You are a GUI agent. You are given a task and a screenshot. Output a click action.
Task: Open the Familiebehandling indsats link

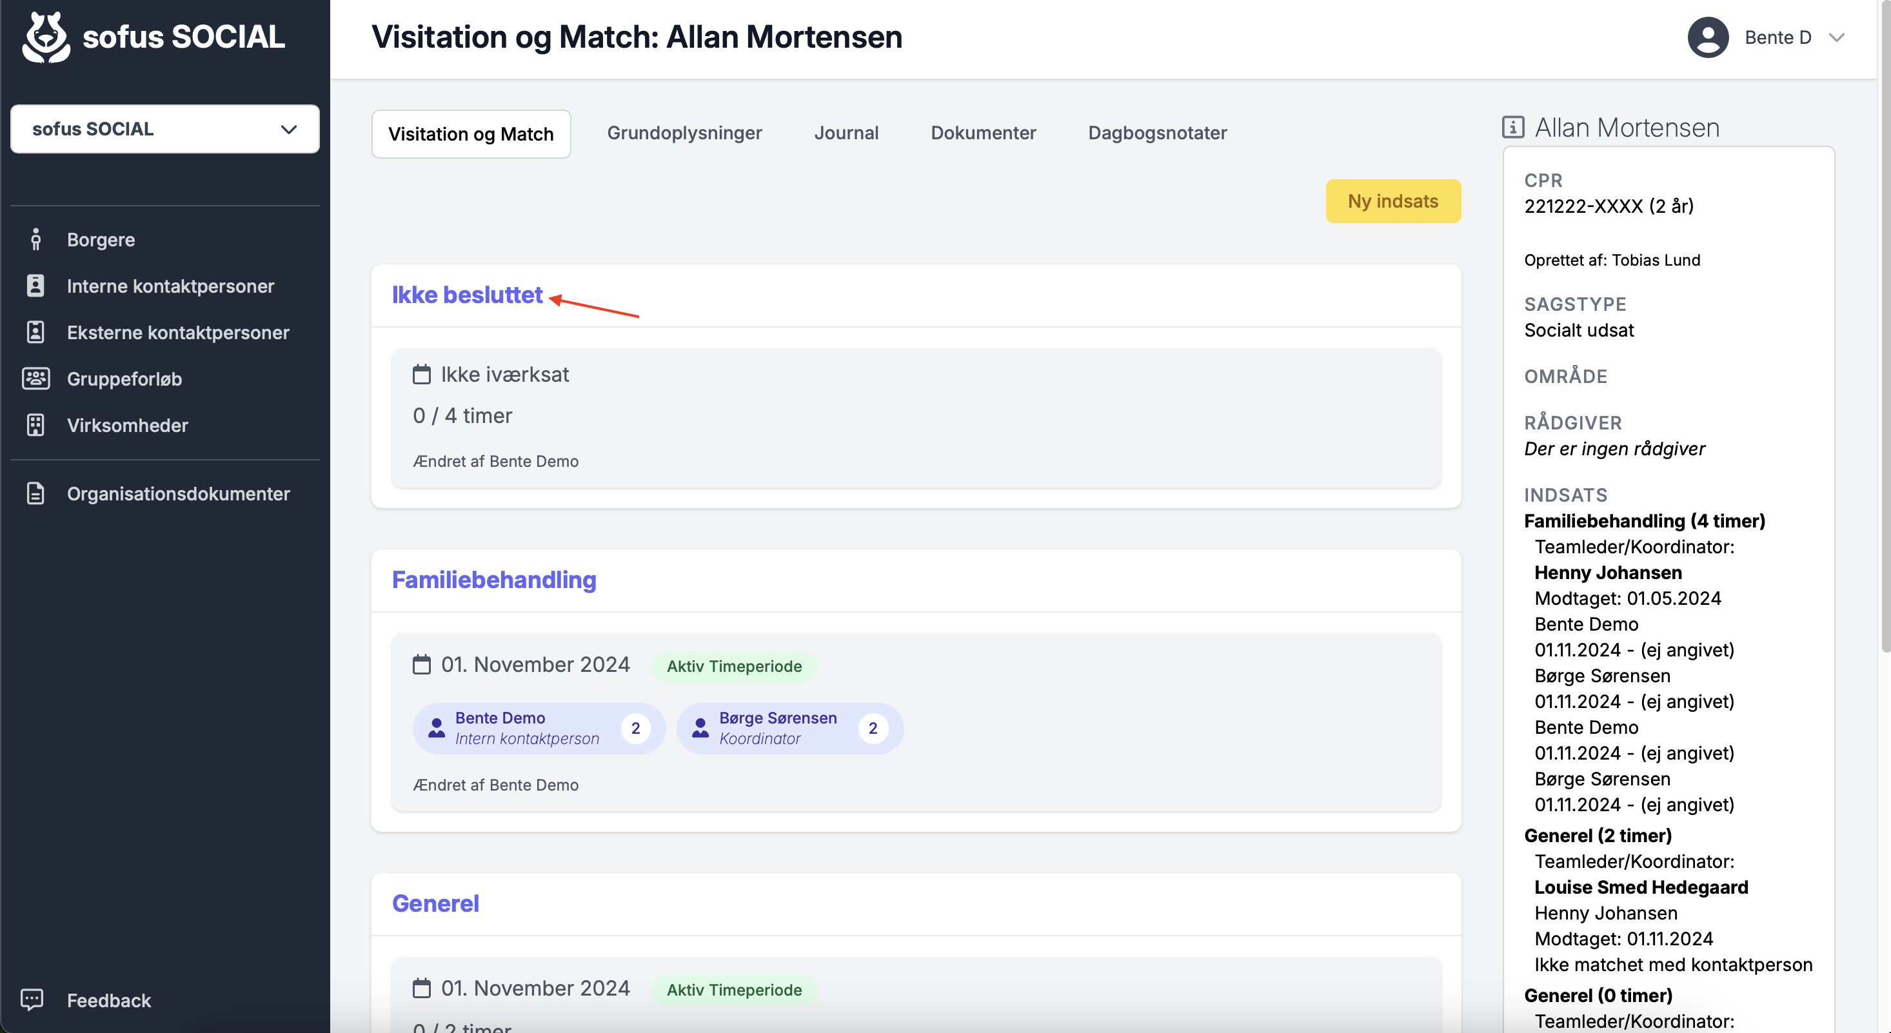click(x=494, y=579)
